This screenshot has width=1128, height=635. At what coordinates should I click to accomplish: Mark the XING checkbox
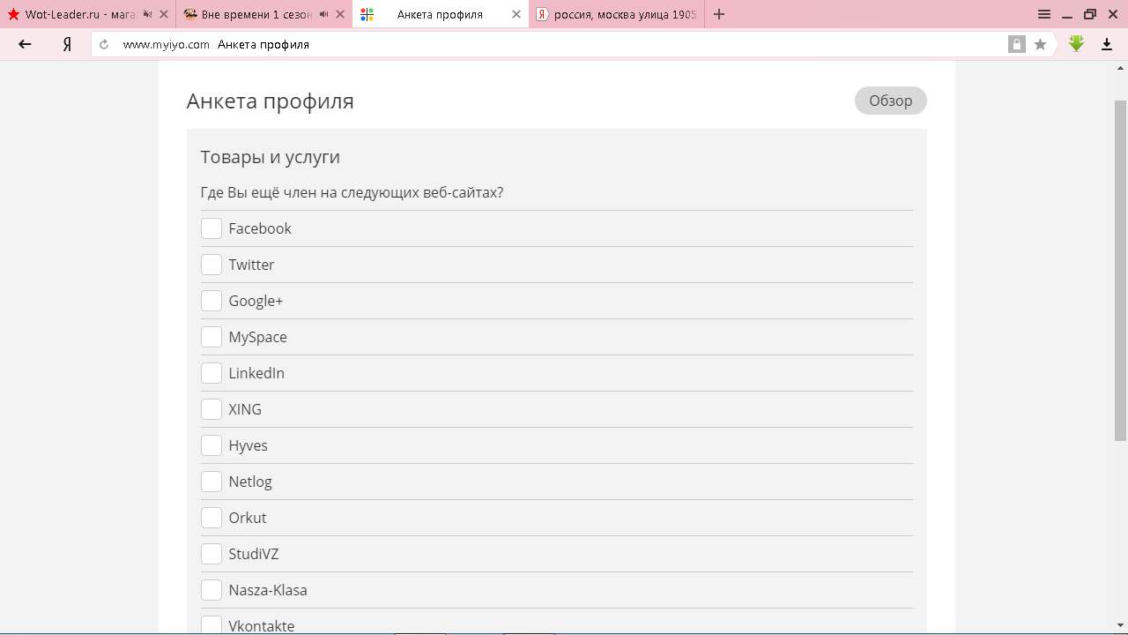tap(211, 409)
